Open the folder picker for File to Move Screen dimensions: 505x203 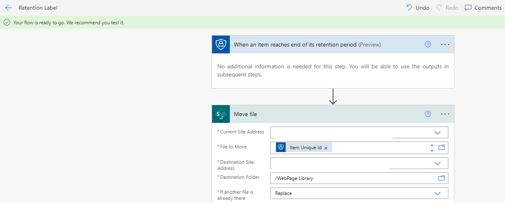click(441, 148)
